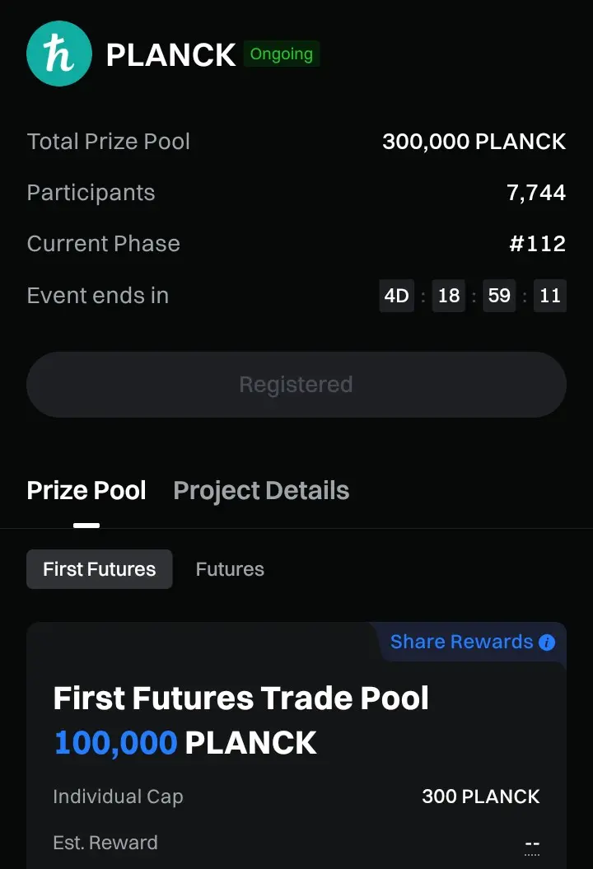
Task: Click the countdown hours box showing 18
Action: [449, 296]
